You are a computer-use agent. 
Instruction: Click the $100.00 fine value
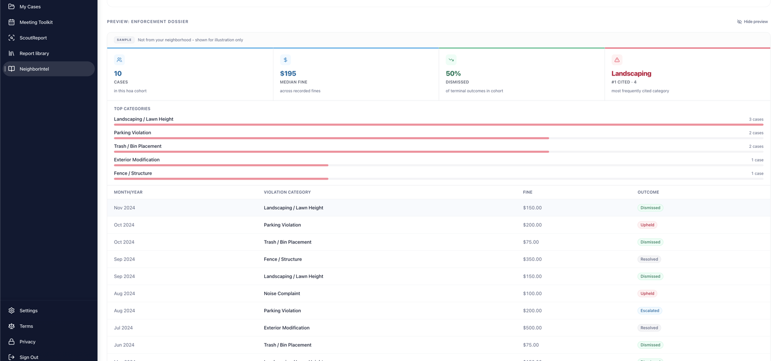pyautogui.click(x=532, y=294)
